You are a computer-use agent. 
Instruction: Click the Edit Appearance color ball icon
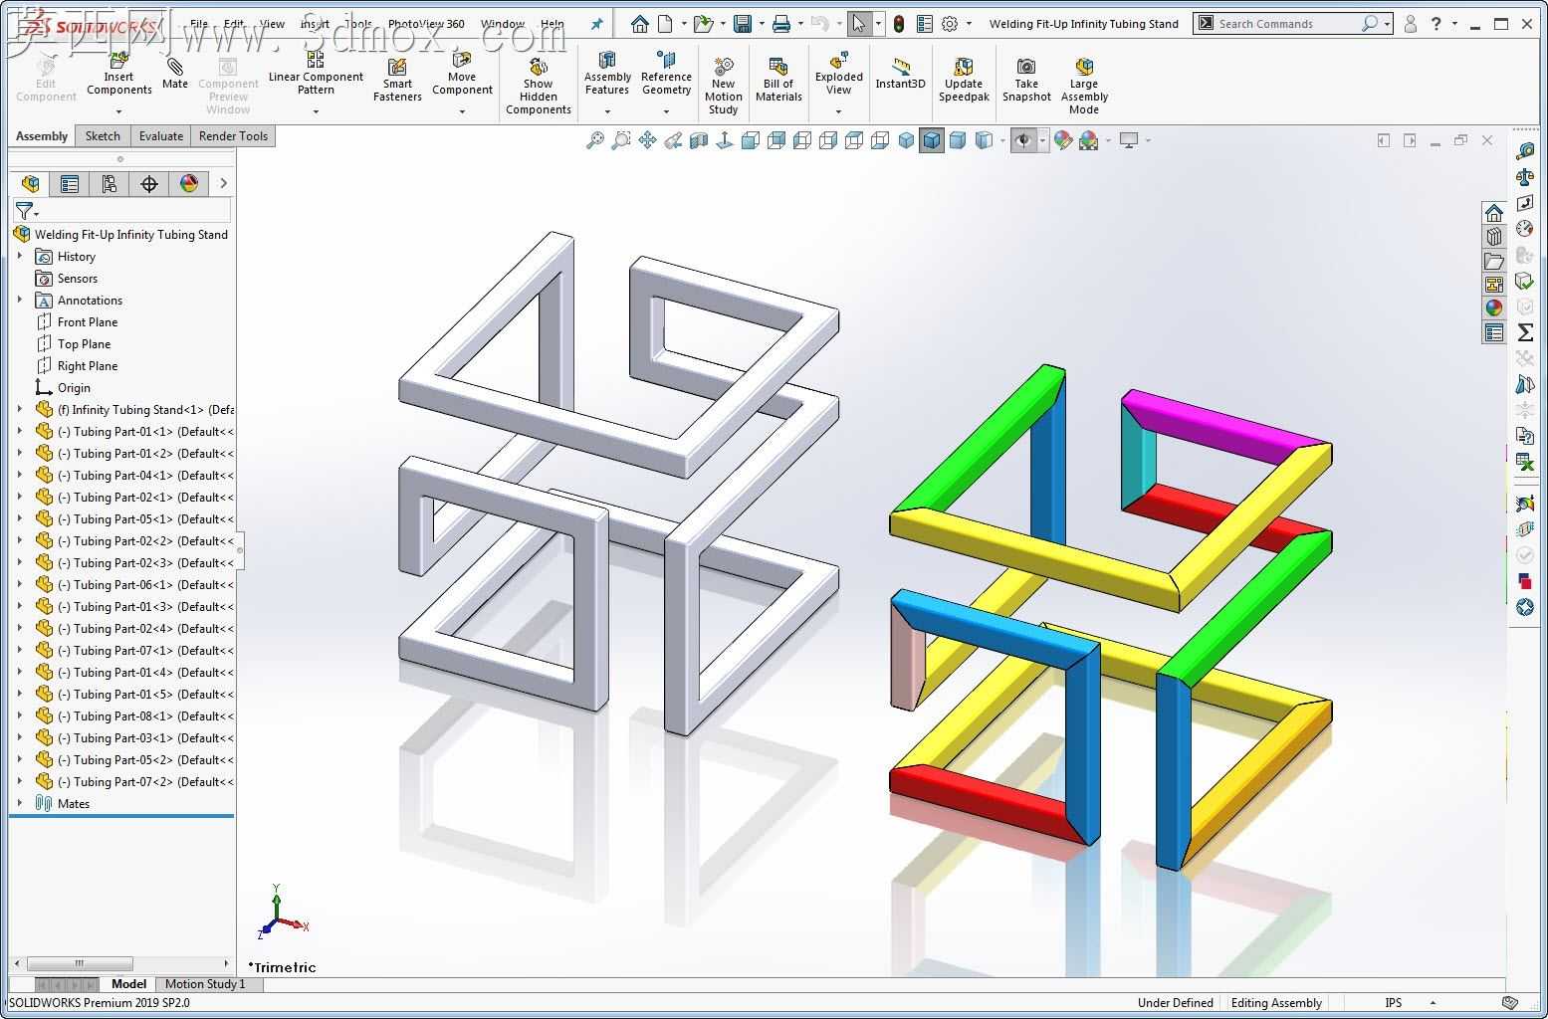(x=1063, y=140)
